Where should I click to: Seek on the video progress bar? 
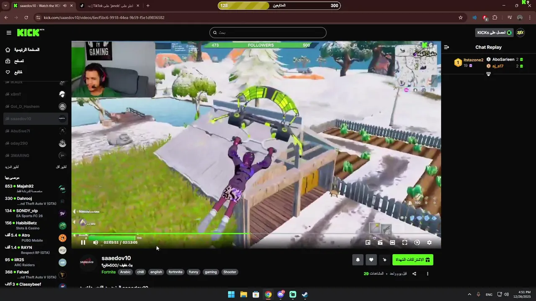pyautogui.click(x=256, y=233)
